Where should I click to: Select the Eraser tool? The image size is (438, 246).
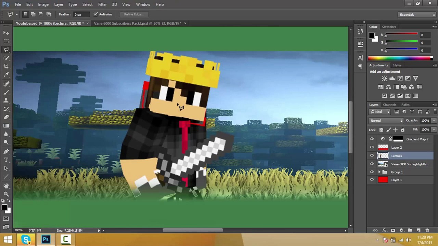6,117
